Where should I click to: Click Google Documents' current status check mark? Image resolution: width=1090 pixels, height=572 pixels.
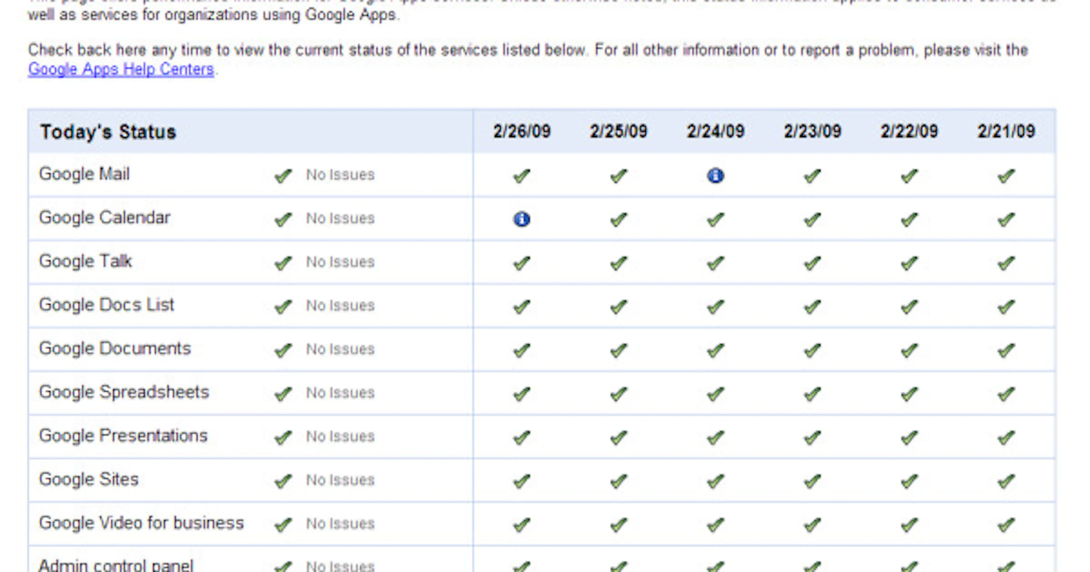pyautogui.click(x=283, y=350)
